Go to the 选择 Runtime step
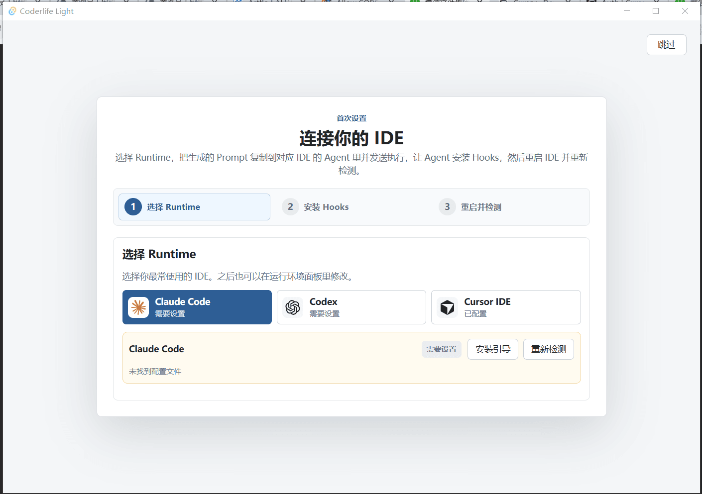The height and width of the screenshot is (494, 702). pos(194,207)
